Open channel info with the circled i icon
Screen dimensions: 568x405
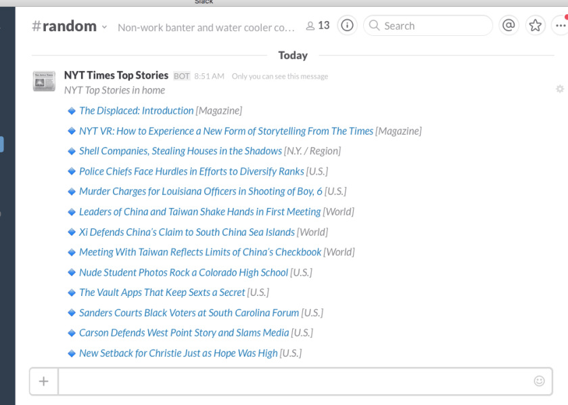347,25
